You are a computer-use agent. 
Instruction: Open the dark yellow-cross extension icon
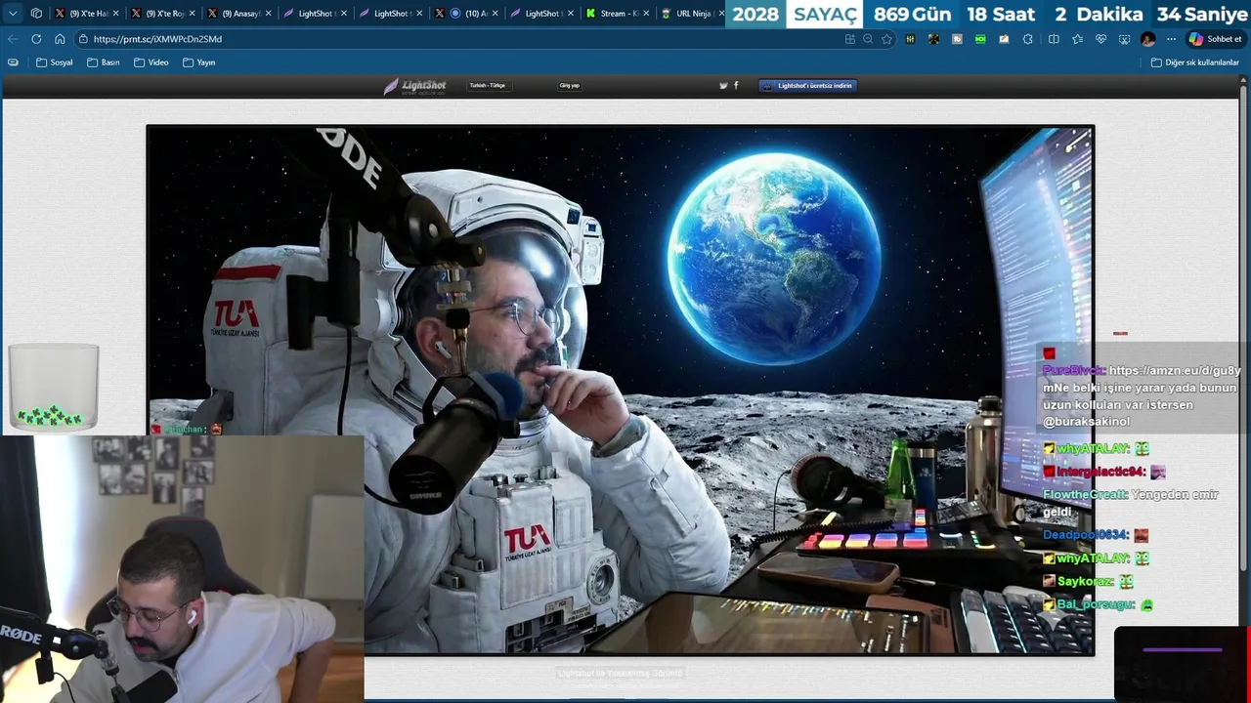[933, 39]
